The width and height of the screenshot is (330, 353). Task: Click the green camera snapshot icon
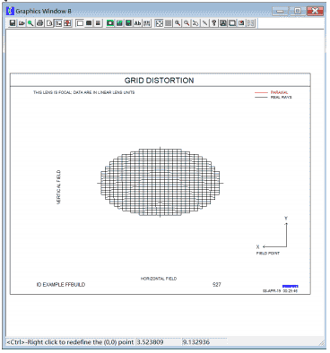tap(110, 23)
